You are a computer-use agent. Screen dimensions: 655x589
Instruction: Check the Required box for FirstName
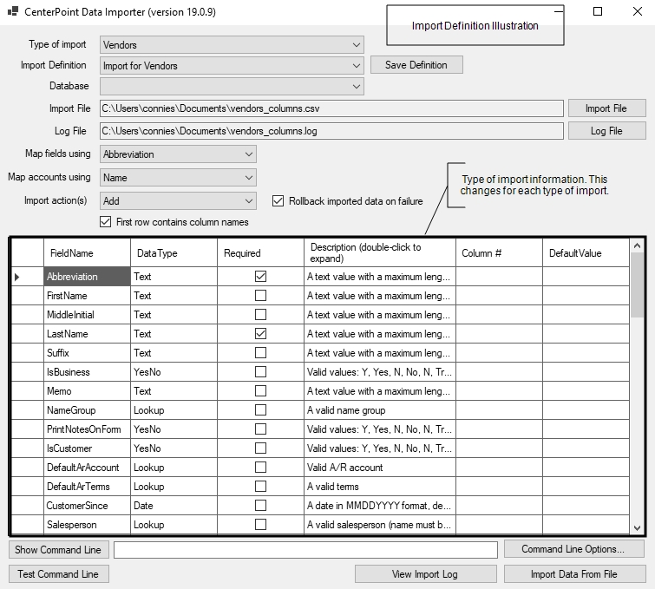[260, 296]
